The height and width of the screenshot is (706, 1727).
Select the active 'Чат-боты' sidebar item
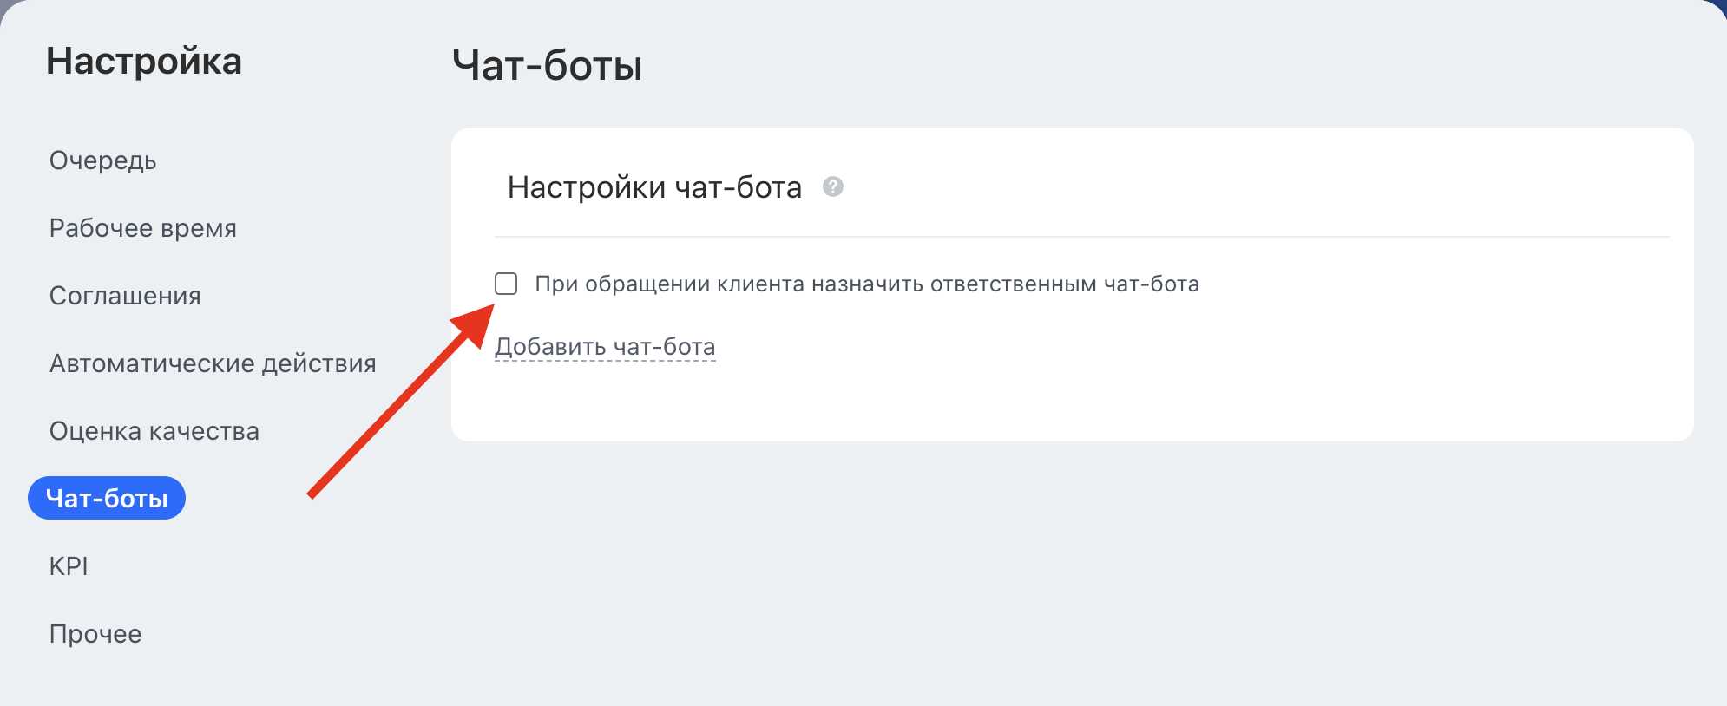107,498
